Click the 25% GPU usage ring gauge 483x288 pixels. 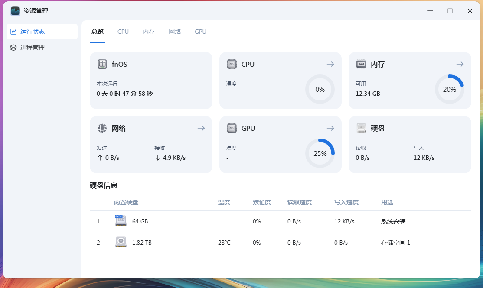(x=320, y=153)
